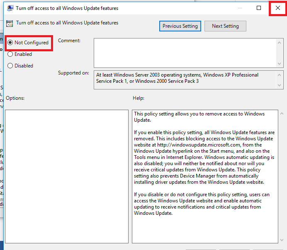
Task: Click the policy setting icon beside the heading
Action: [x=9, y=24]
